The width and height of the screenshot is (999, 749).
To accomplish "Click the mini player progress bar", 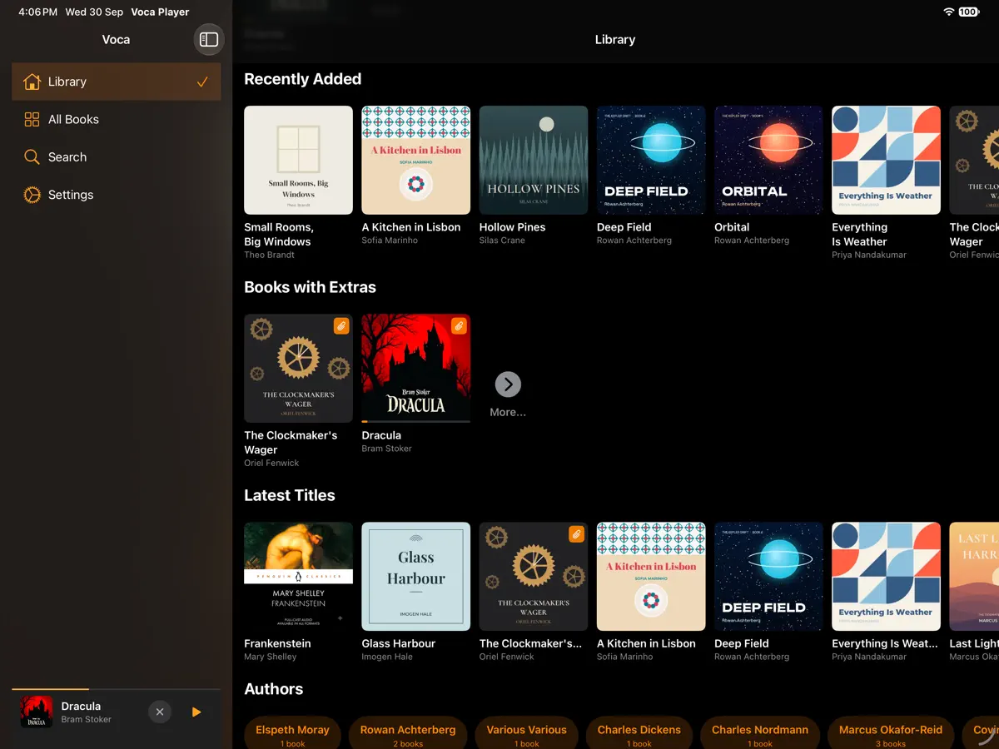I will click(116, 689).
